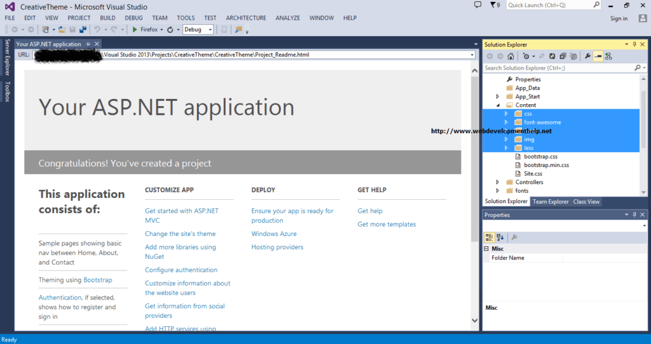The height and width of the screenshot is (344, 651).
Task: Expand the css folder arrow
Action: [x=506, y=114]
